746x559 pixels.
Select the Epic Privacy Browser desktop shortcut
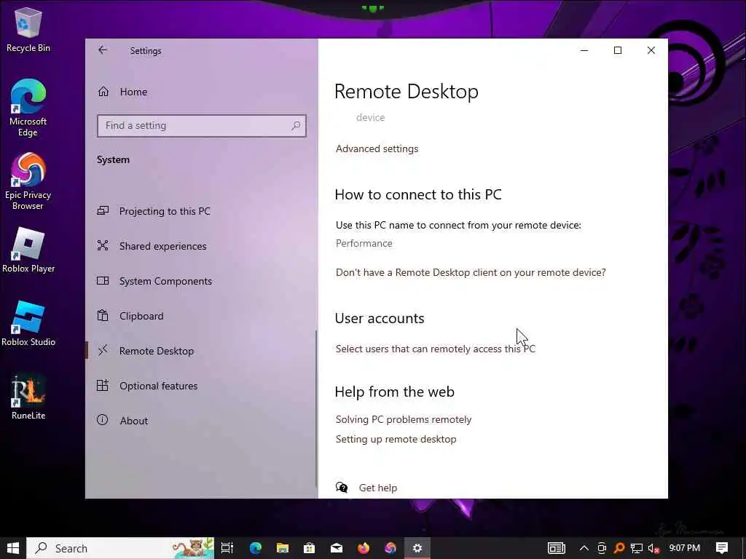tap(28, 181)
